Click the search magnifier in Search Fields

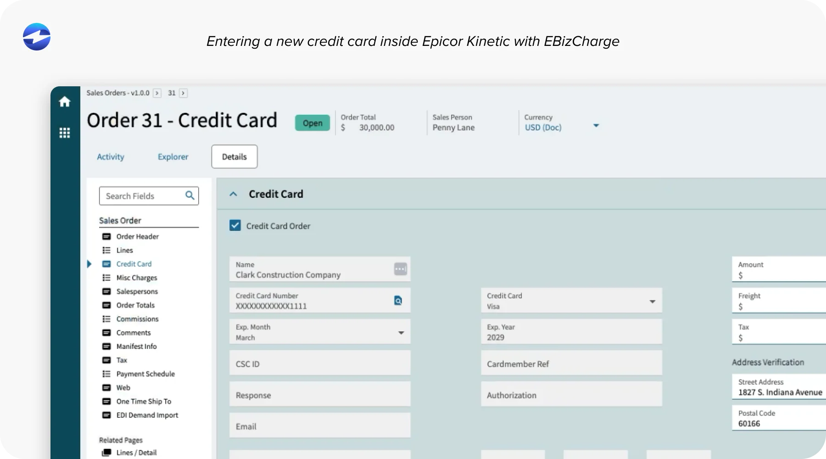pyautogui.click(x=190, y=196)
